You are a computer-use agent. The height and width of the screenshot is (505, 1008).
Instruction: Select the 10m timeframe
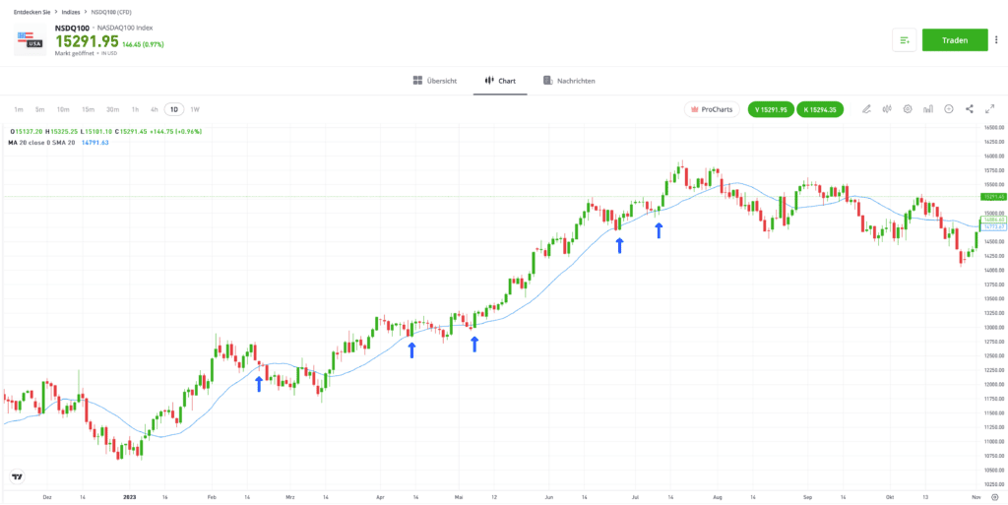63,109
